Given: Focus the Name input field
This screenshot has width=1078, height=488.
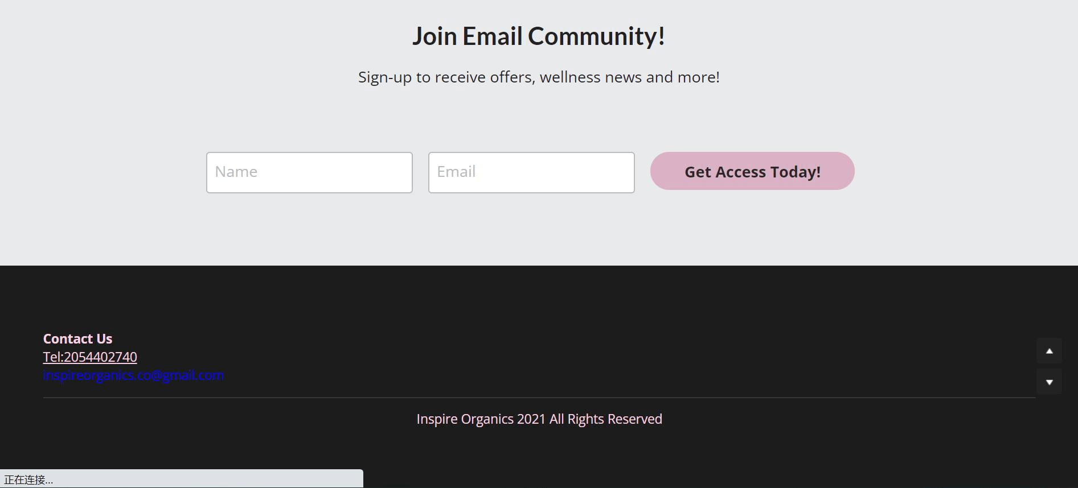Looking at the screenshot, I should click(309, 172).
